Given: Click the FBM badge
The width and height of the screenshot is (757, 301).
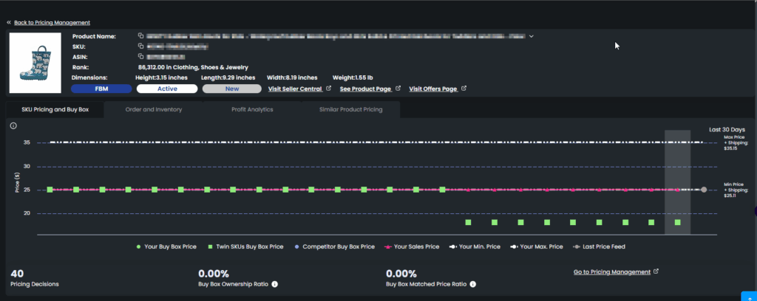Looking at the screenshot, I should point(101,89).
